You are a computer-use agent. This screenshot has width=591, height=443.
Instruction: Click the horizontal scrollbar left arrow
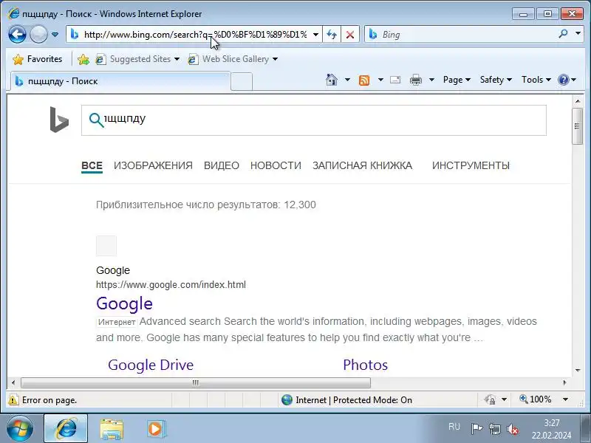[13, 382]
